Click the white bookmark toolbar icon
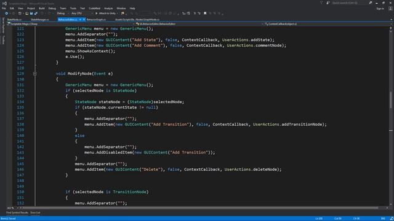This screenshot has width=394, height=221. pos(205,14)
